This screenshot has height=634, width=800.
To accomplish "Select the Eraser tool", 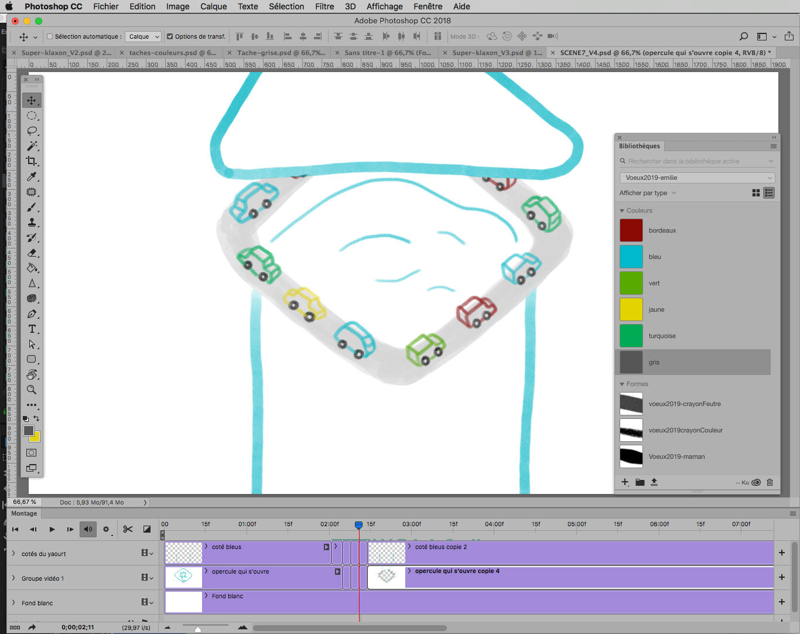I will [32, 253].
